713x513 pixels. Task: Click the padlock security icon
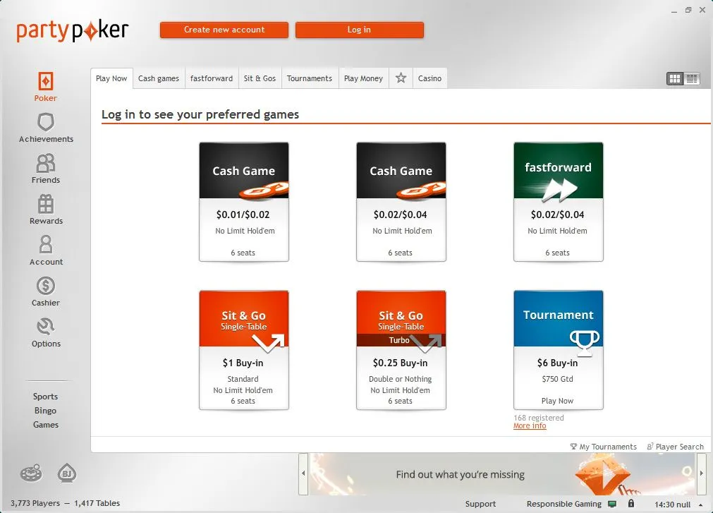click(x=631, y=503)
